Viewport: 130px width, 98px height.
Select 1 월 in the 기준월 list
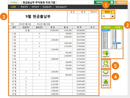(117, 30)
